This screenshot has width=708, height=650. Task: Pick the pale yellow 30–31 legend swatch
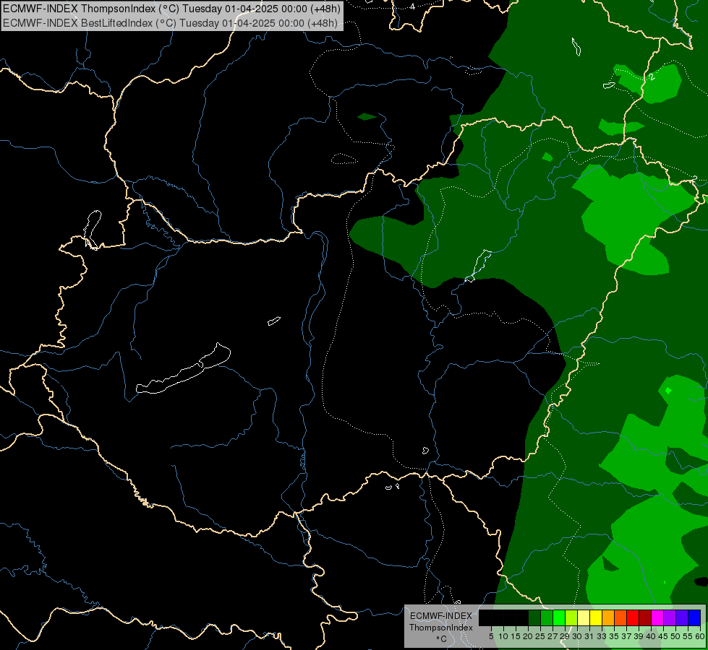point(584,617)
